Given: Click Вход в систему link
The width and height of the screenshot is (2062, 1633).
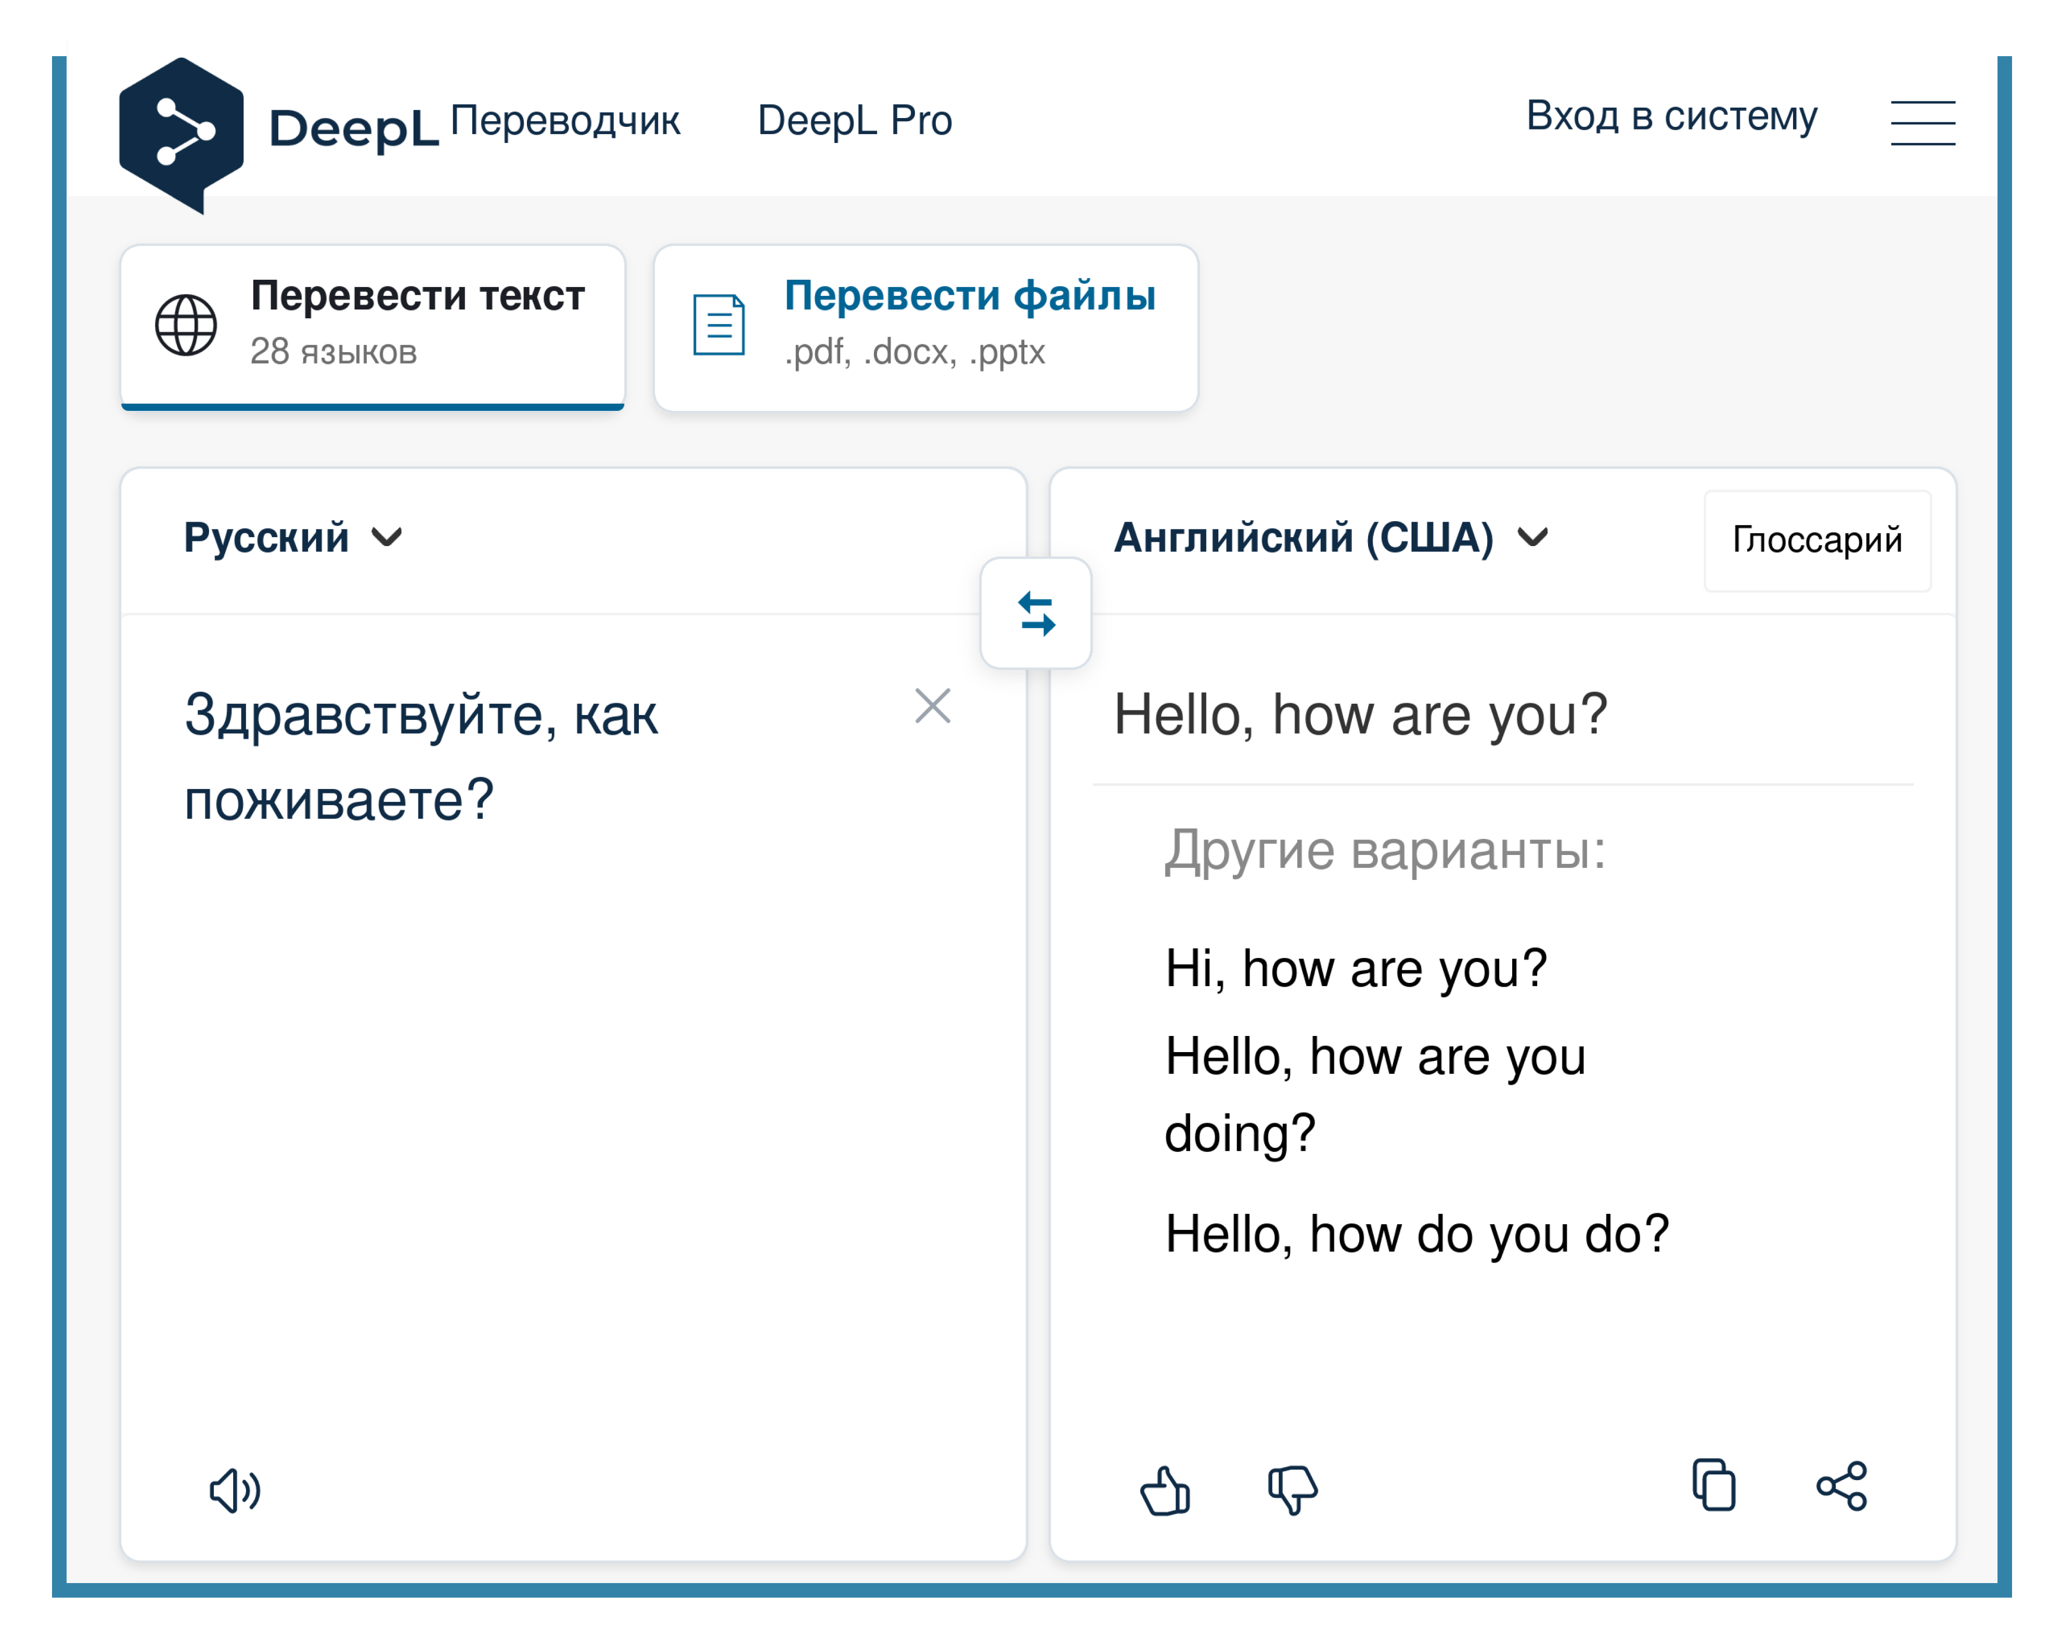Looking at the screenshot, I should click(1672, 116).
